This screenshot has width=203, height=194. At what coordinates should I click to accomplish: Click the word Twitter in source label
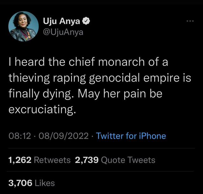tap(110, 136)
